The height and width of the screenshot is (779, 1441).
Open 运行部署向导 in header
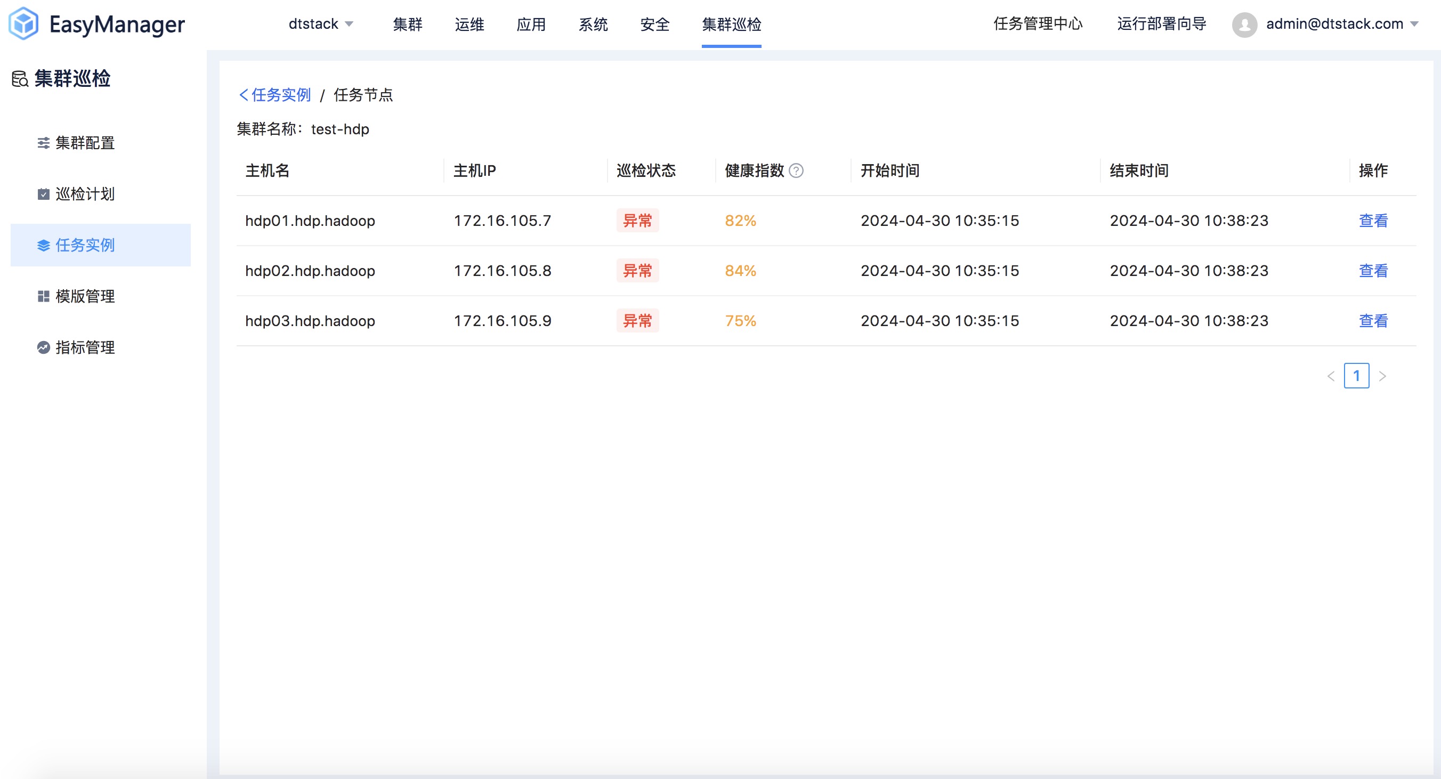[1161, 24]
